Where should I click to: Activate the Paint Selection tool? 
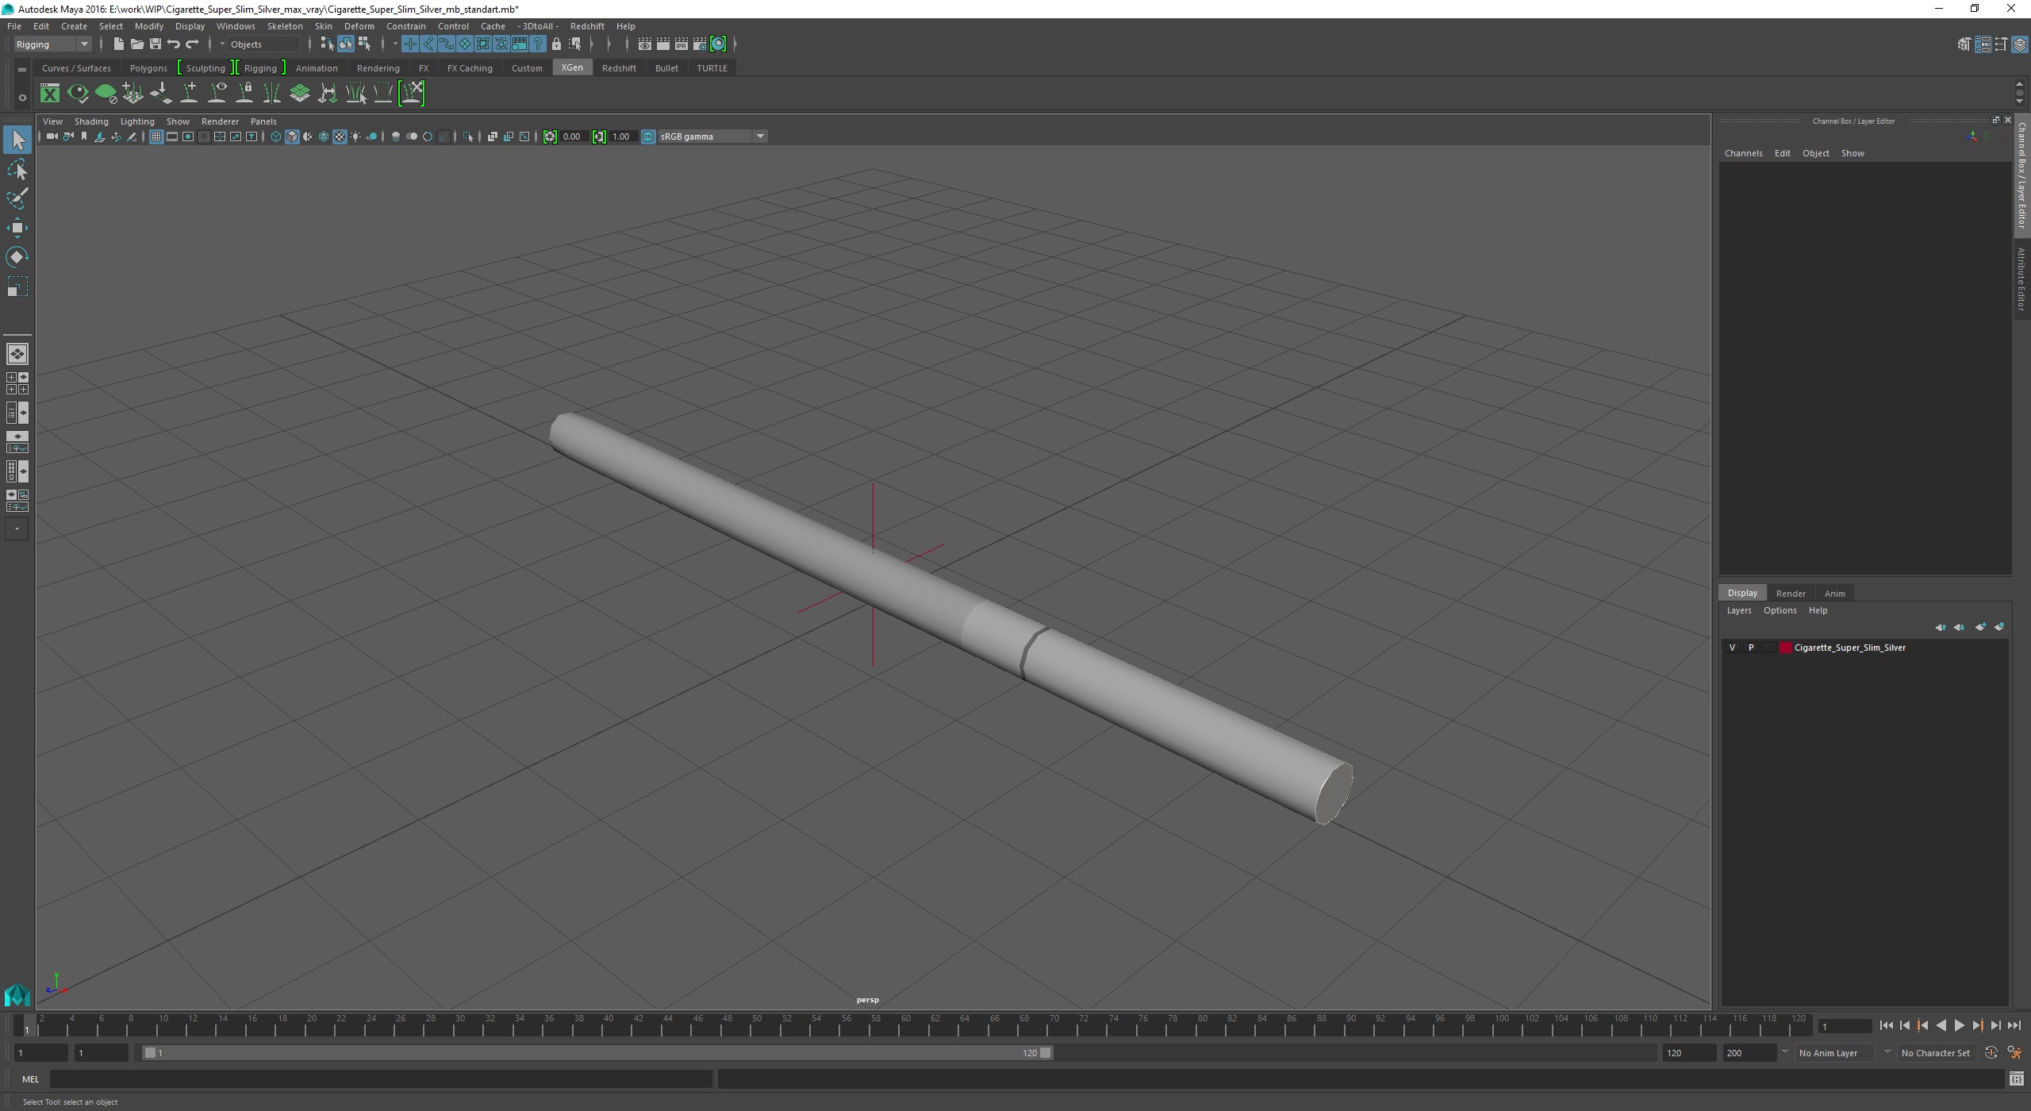[17, 198]
